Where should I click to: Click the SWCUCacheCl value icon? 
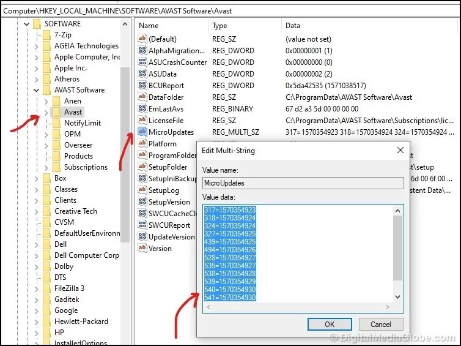coord(142,213)
